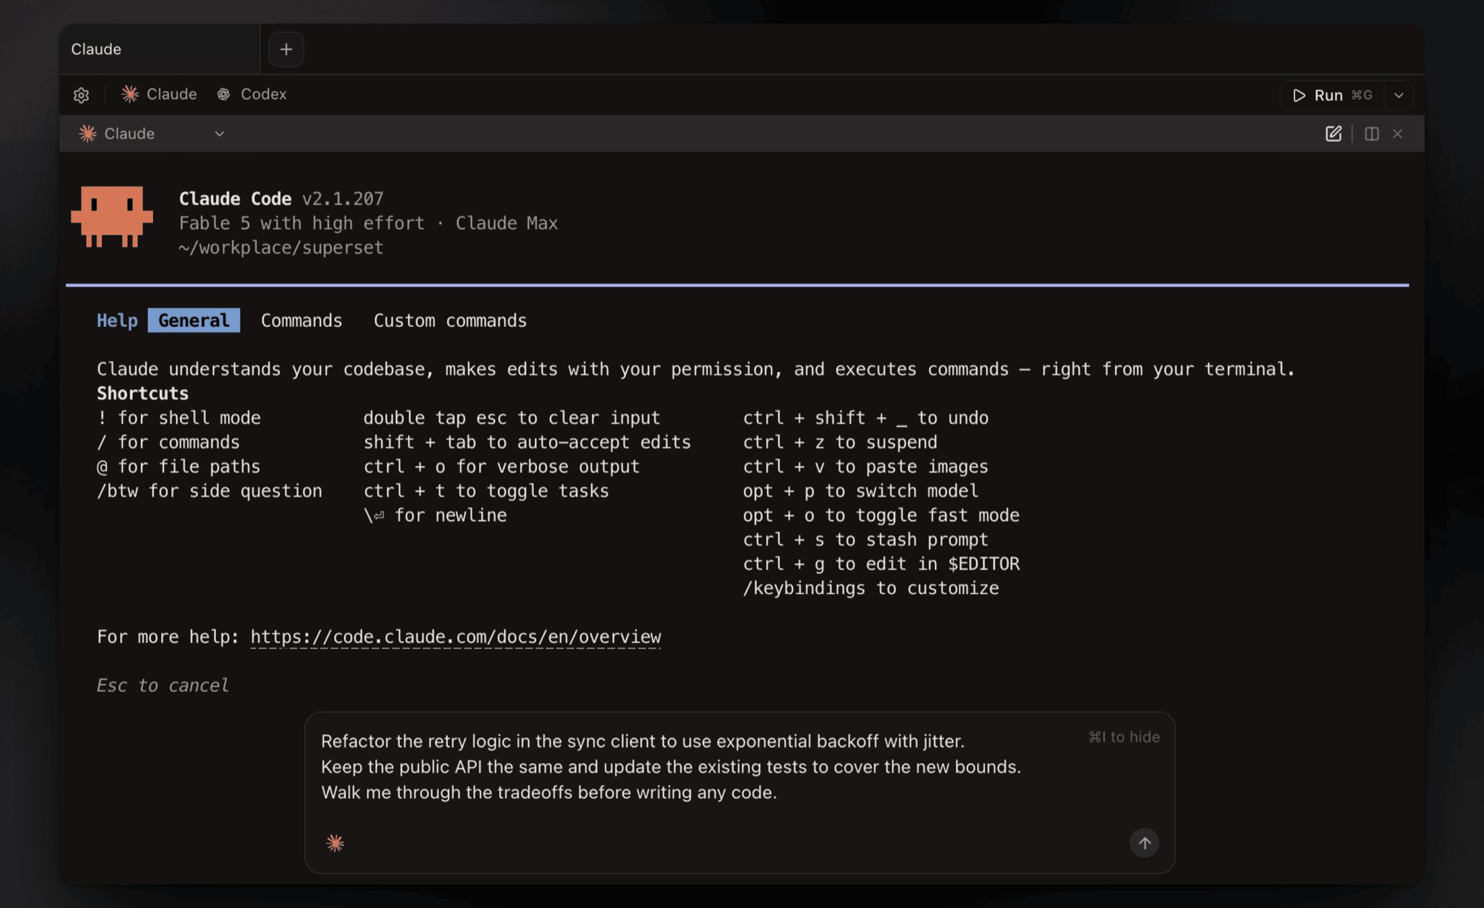Image resolution: width=1484 pixels, height=908 pixels.
Task: Select the General help tab
Action: pos(194,320)
